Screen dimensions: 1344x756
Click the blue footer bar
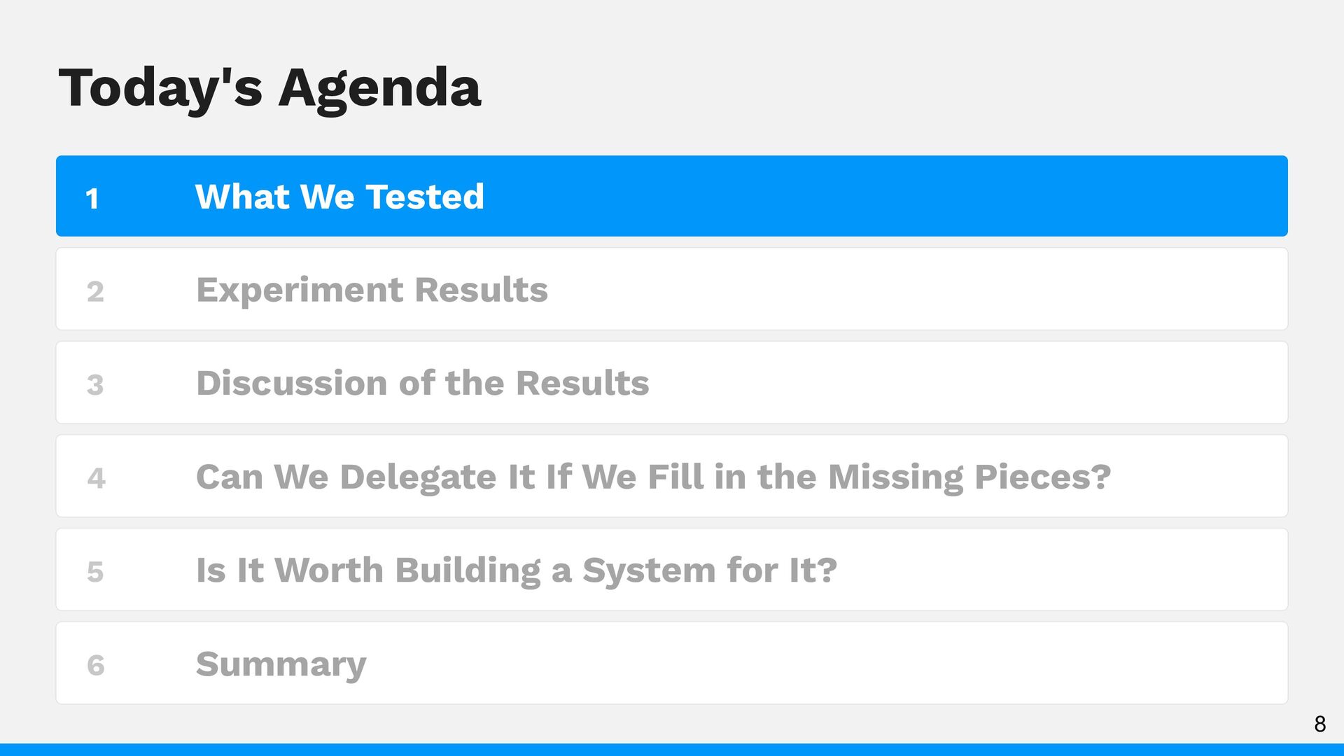pos(672,750)
